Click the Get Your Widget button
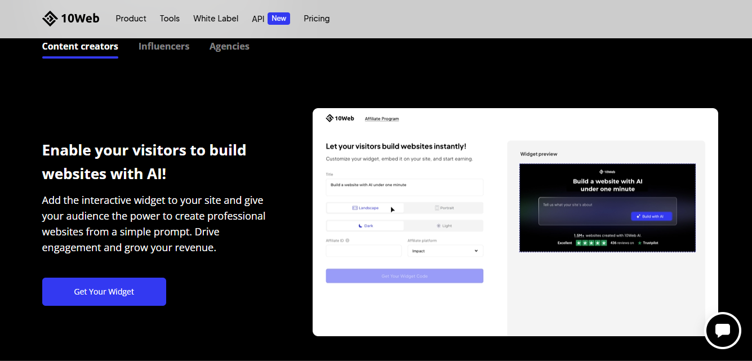 tap(104, 291)
